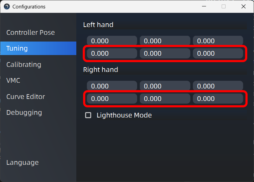The image size is (254, 182).
Task: Click the Lighthouse Mode label text
Action: (x=124, y=115)
